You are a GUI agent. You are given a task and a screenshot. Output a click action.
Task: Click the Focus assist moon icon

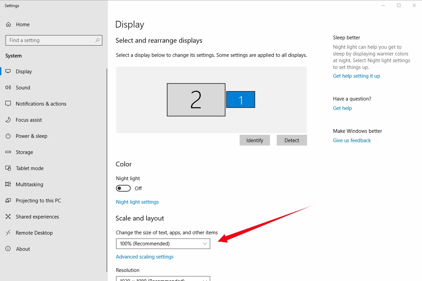click(x=8, y=120)
